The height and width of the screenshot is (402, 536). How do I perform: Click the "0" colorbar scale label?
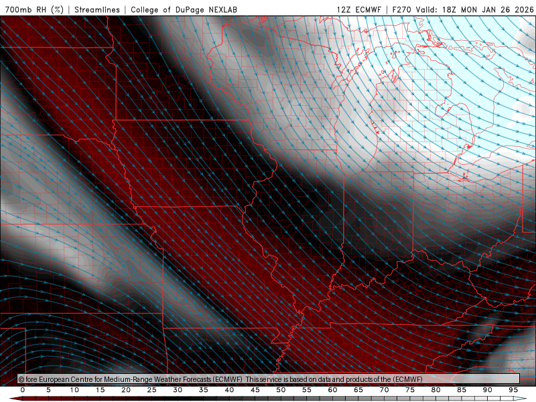pos(23,390)
